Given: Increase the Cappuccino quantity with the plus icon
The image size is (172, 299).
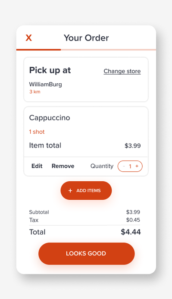Looking at the screenshot, I should pyautogui.click(x=137, y=166).
